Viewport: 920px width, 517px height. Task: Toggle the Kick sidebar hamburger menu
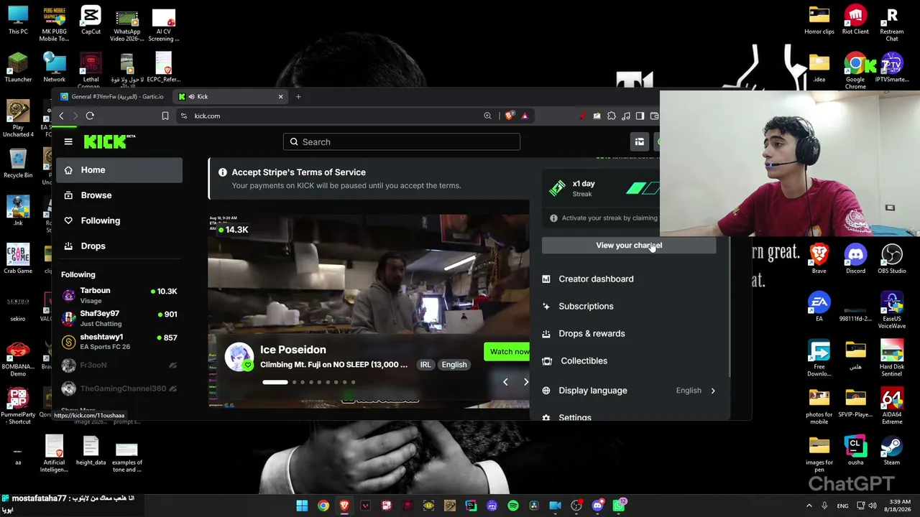68,141
